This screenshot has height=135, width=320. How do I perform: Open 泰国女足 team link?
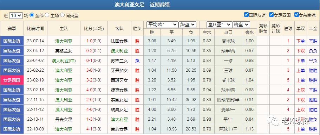coord(119,100)
